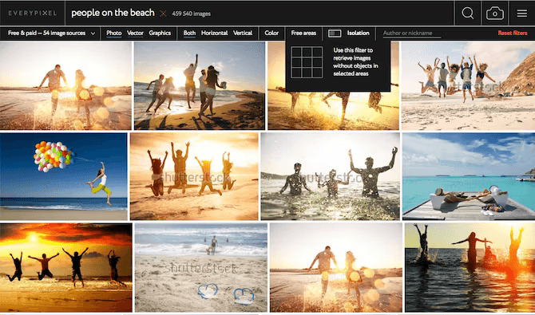Focus the 'Author or nickname' field
Viewport: 535px width, 315px height.
(411, 33)
